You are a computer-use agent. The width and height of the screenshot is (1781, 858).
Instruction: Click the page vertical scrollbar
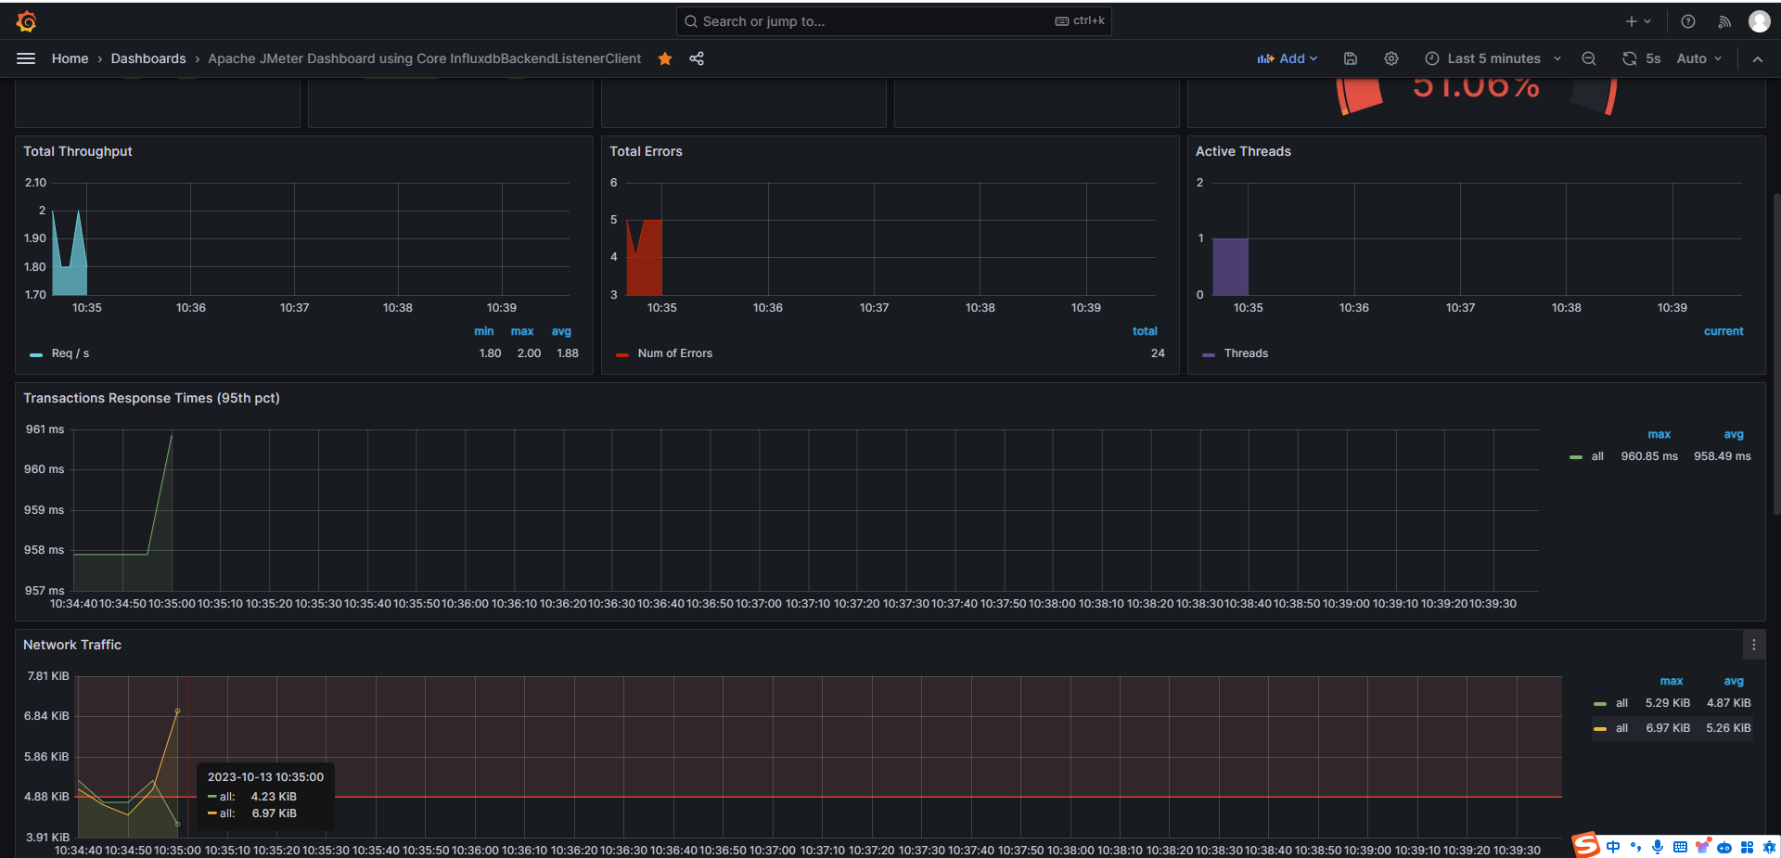pyautogui.click(x=1776, y=352)
